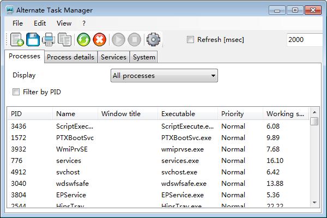
Task: Click the new document toolbar icon
Action: [x=17, y=39]
